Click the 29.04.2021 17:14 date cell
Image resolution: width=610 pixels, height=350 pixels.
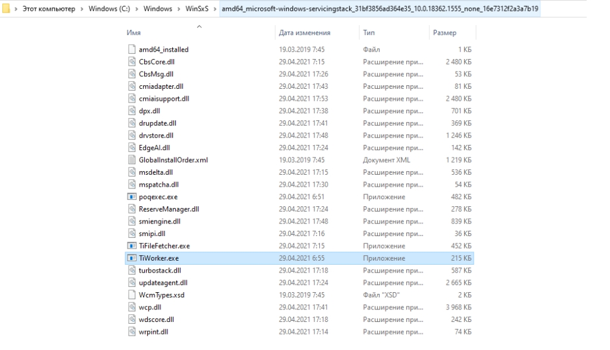303,332
